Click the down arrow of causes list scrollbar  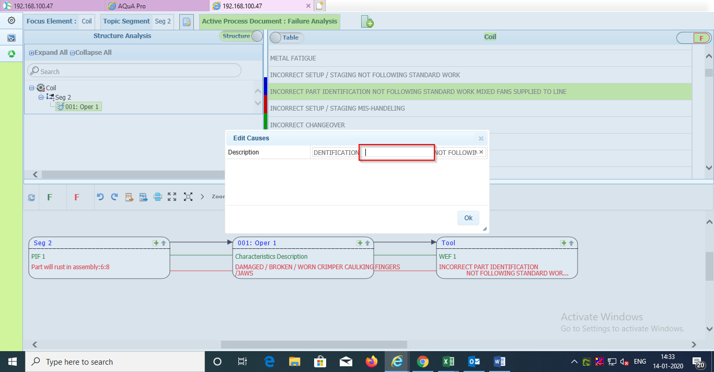point(709,168)
